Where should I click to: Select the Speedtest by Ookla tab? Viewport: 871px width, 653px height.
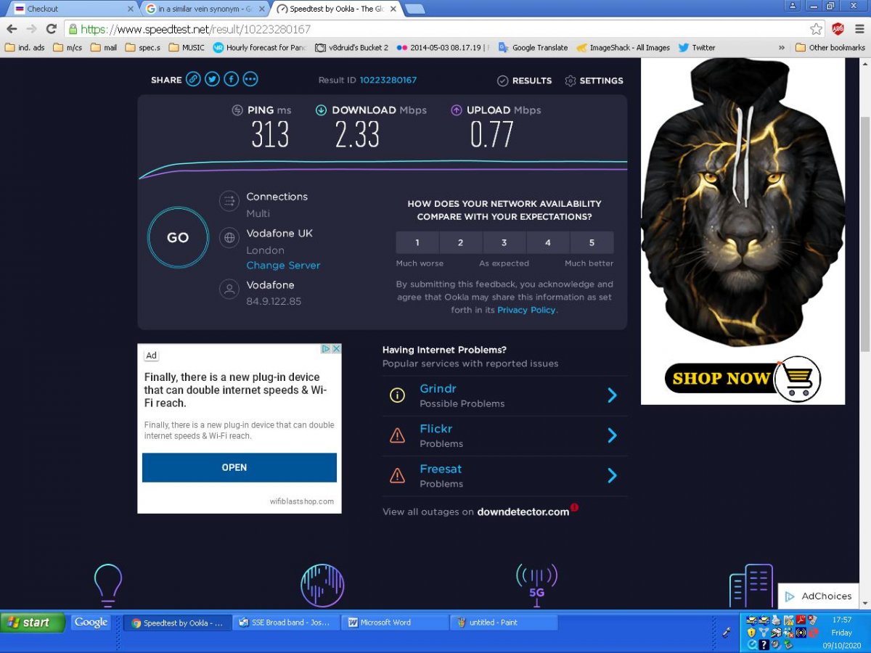click(x=338, y=9)
